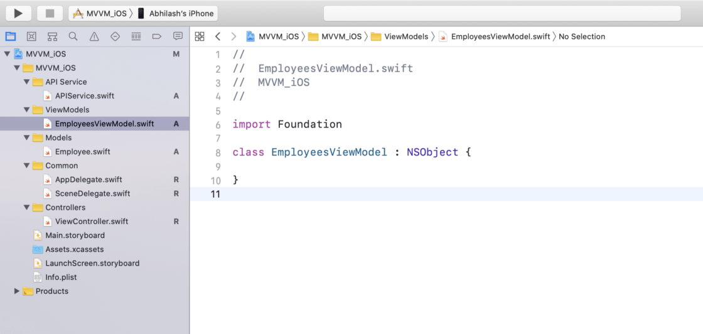Show the Debug navigator
The width and height of the screenshot is (703, 334).
coord(136,36)
